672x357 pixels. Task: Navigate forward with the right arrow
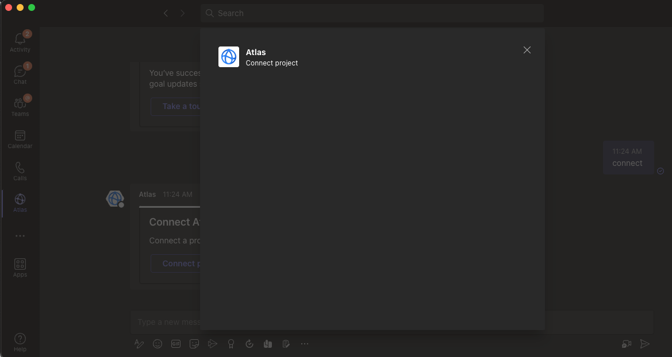183,13
